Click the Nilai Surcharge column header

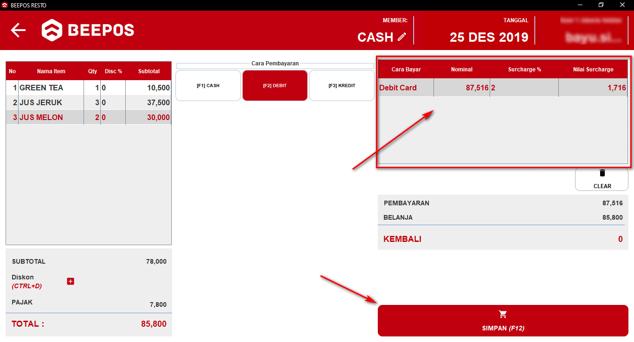pyautogui.click(x=593, y=70)
